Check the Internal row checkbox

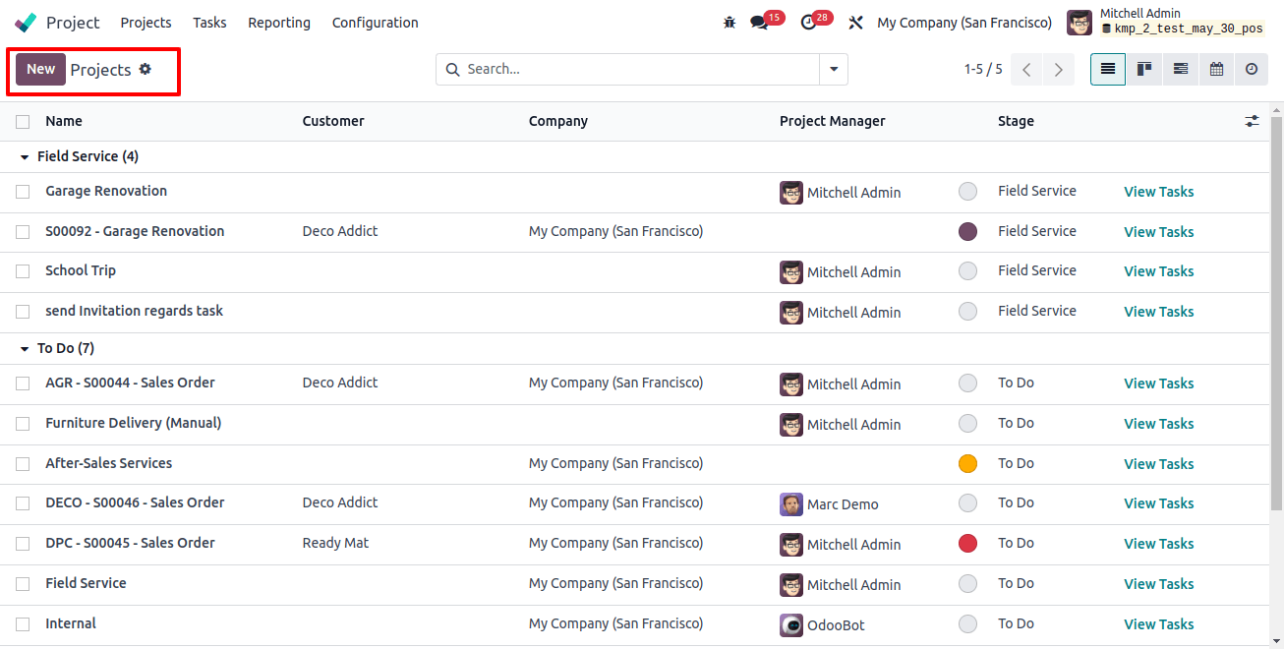tap(23, 624)
